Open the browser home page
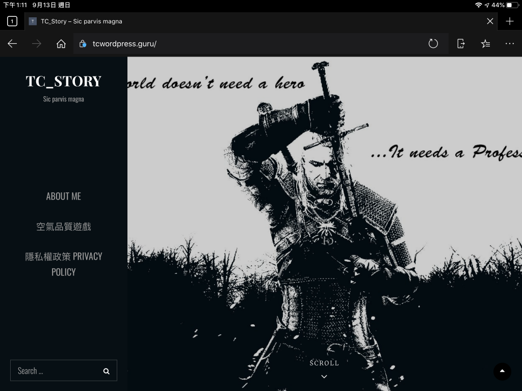This screenshot has width=522, height=391. tap(61, 44)
